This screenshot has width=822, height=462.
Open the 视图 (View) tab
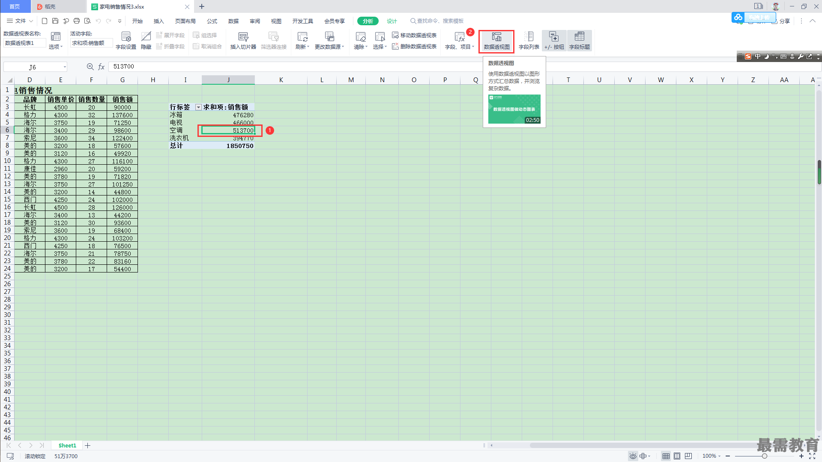pos(276,21)
